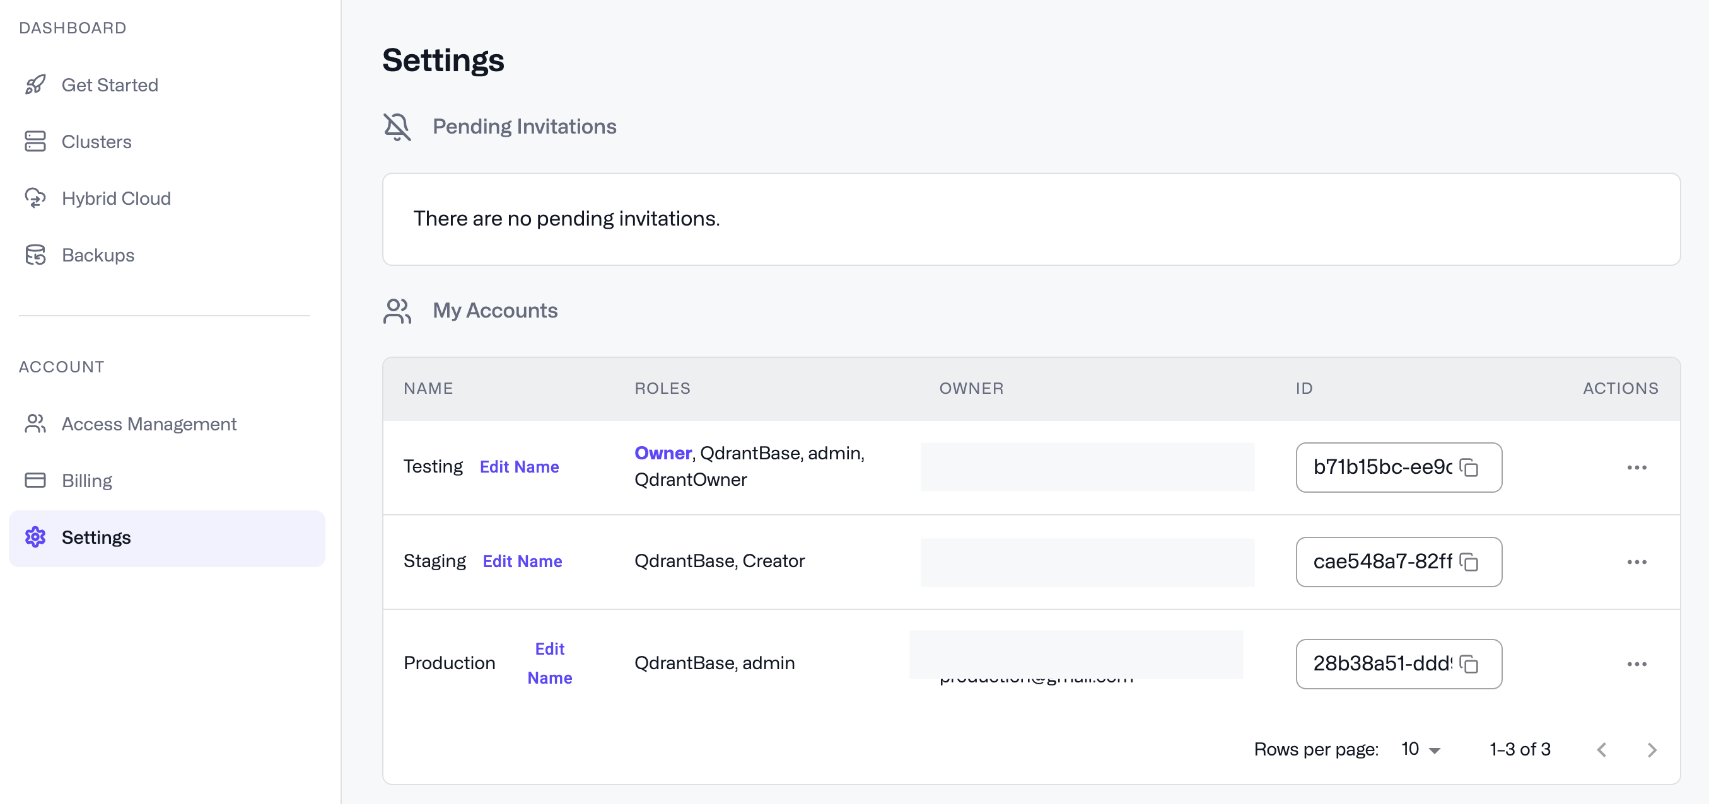Click the Get Started rocket icon
1709x804 pixels.
click(x=35, y=84)
